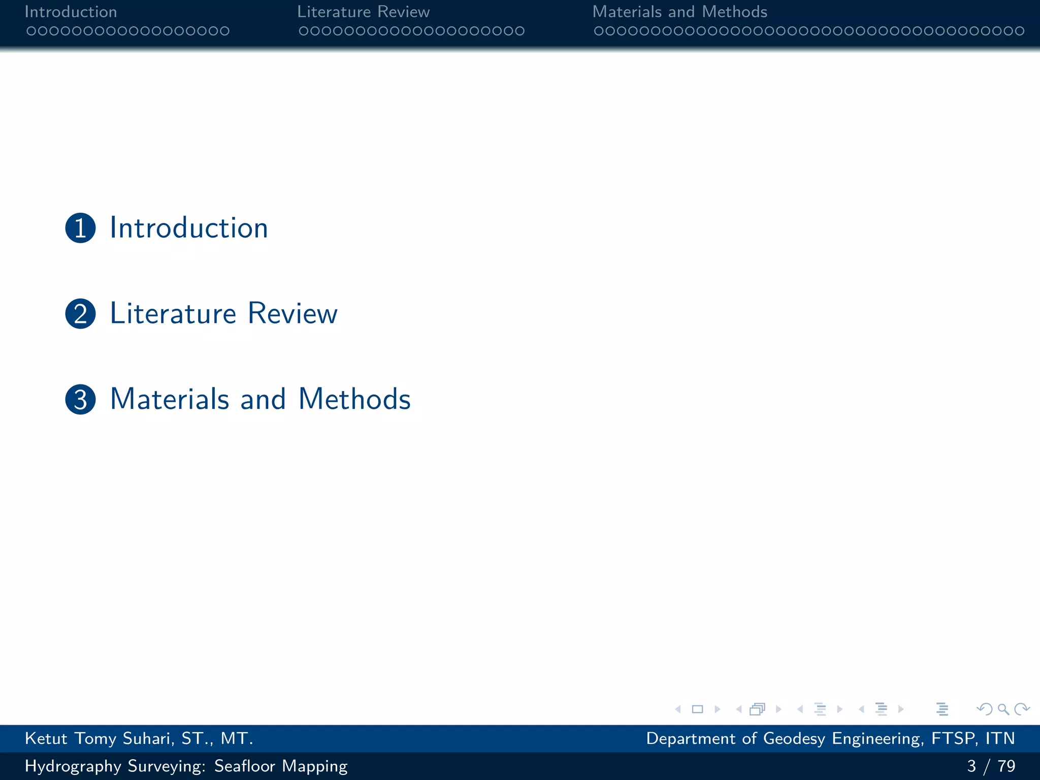Viewport: 1040px width, 780px height.
Task: Click the section navigation icon
Action: (882, 709)
